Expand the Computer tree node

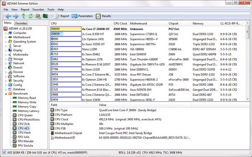pyautogui.click(x=6, y=33)
